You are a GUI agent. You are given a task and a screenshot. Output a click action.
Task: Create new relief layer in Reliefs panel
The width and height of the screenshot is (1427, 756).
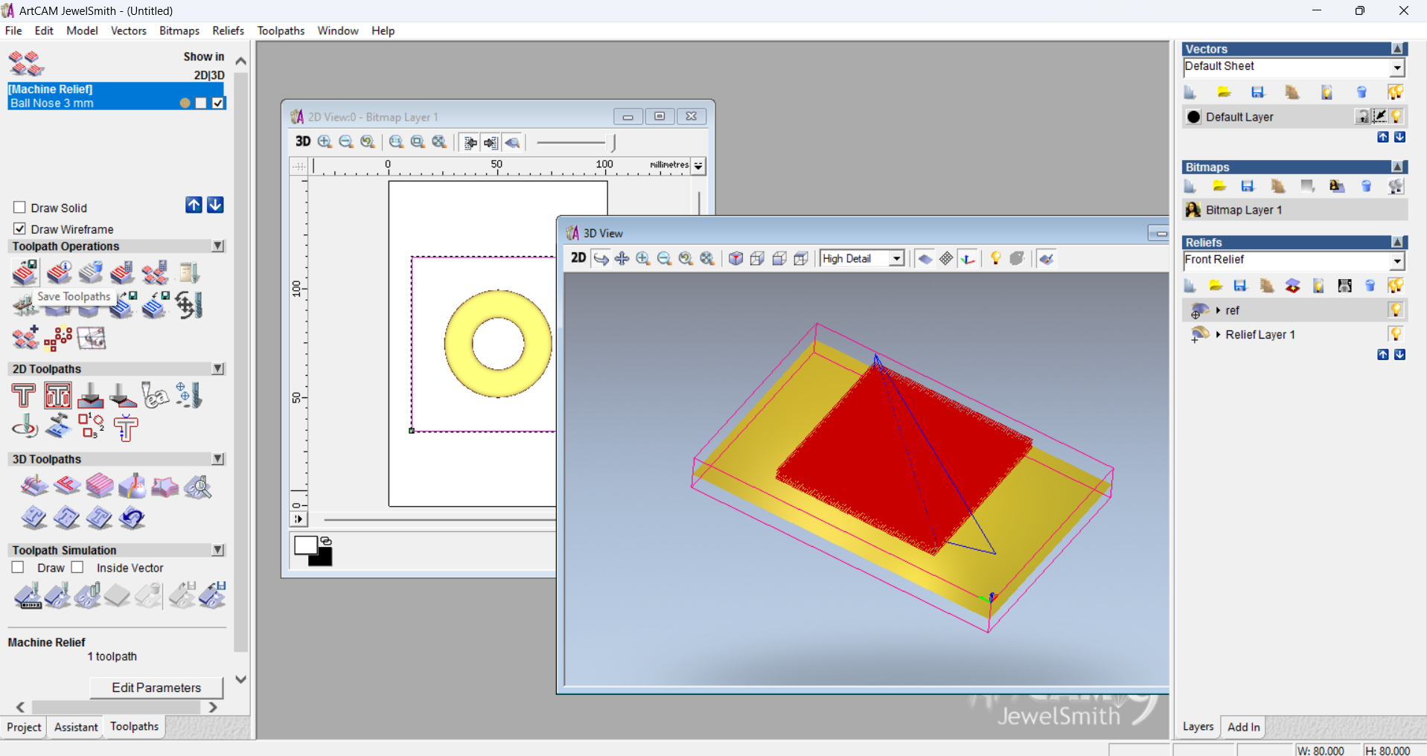pyautogui.click(x=1190, y=286)
